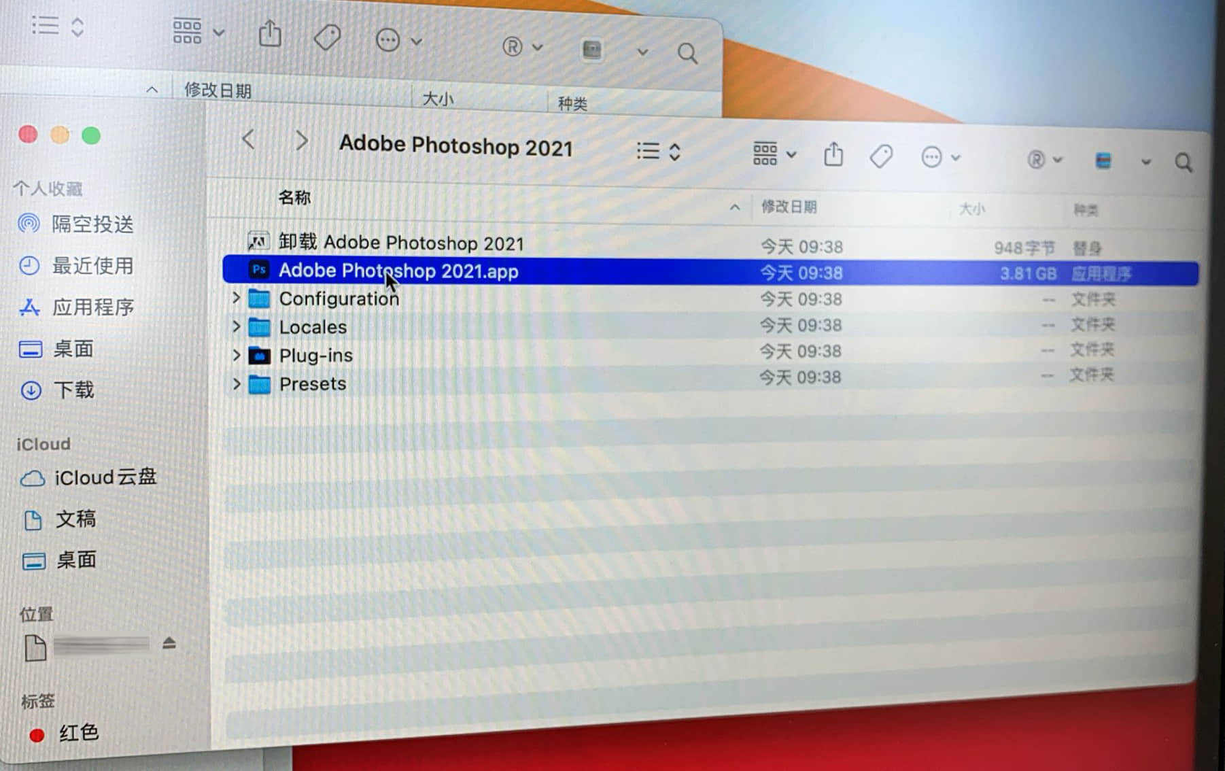Expand the Plug-ins folder

pos(236,355)
